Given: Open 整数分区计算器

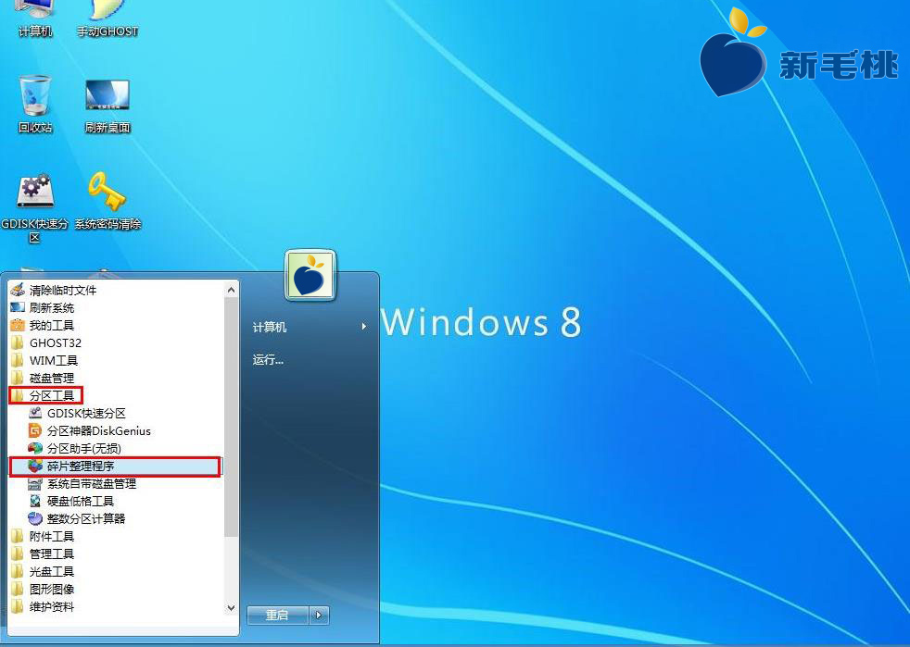Looking at the screenshot, I should point(116,518).
